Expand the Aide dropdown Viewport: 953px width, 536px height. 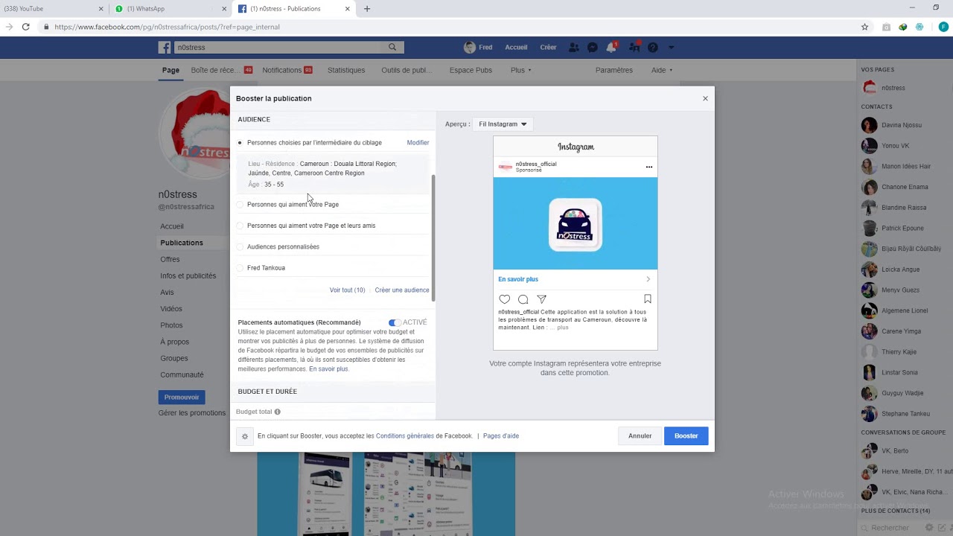point(662,70)
